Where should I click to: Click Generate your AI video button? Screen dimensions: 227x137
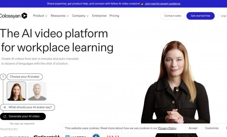[x=23, y=116]
